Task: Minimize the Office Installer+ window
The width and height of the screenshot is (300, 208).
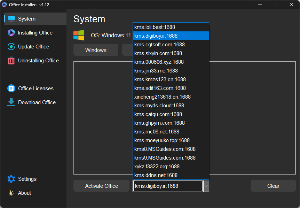Action: [x=260, y=5]
